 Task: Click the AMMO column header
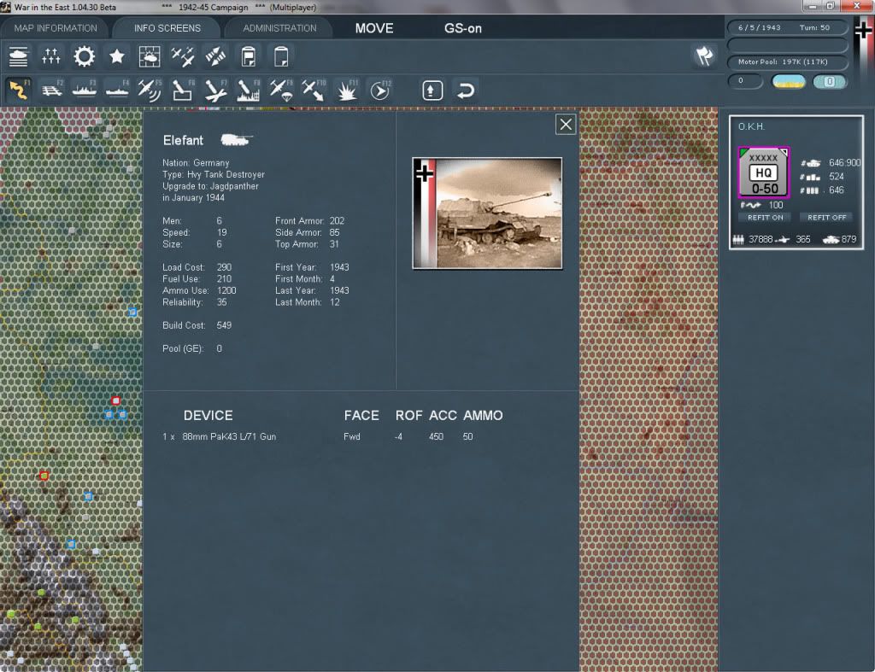(x=484, y=416)
